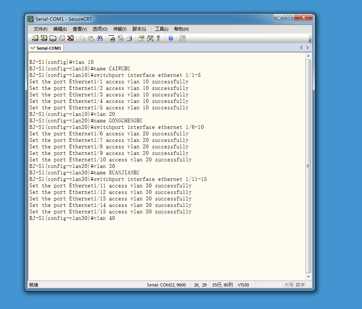Click the SecureCRT title bar app icon
This screenshot has height=309, width=362.
31,19
